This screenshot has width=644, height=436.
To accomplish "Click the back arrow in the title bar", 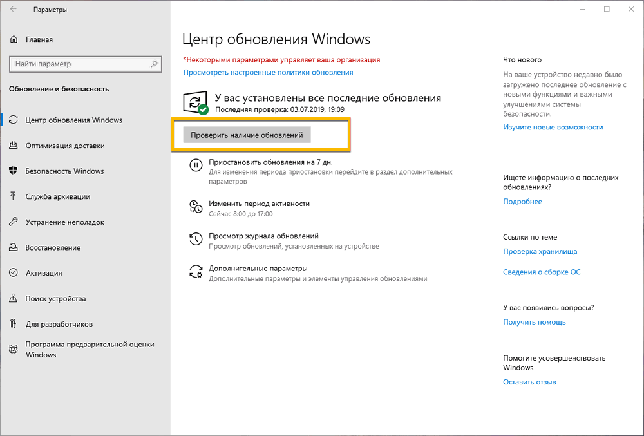I will (14, 10).
